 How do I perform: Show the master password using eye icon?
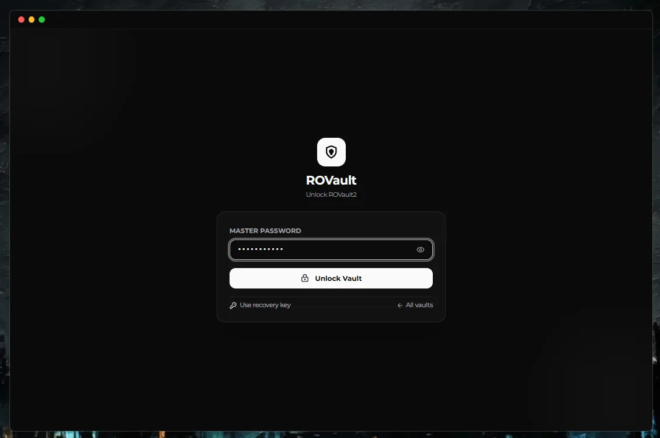pyautogui.click(x=420, y=249)
